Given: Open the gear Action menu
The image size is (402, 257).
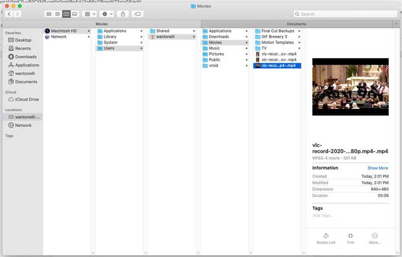Looking at the screenshot, I should 107,14.
